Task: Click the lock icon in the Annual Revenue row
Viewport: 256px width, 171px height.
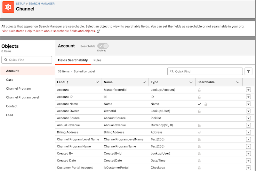Action: 199,126
